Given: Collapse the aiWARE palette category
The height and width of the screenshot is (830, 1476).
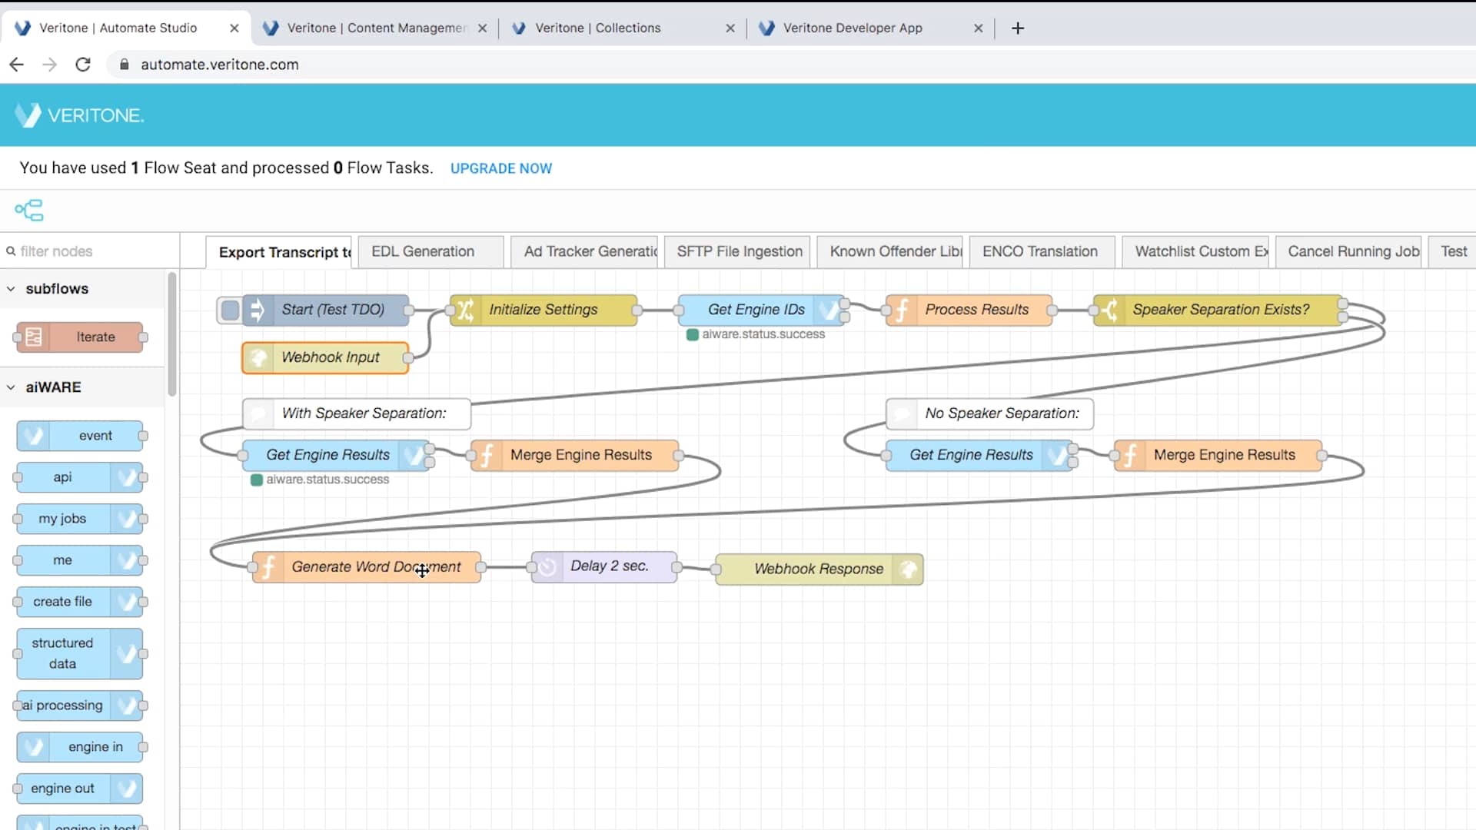Looking at the screenshot, I should pyautogui.click(x=11, y=387).
